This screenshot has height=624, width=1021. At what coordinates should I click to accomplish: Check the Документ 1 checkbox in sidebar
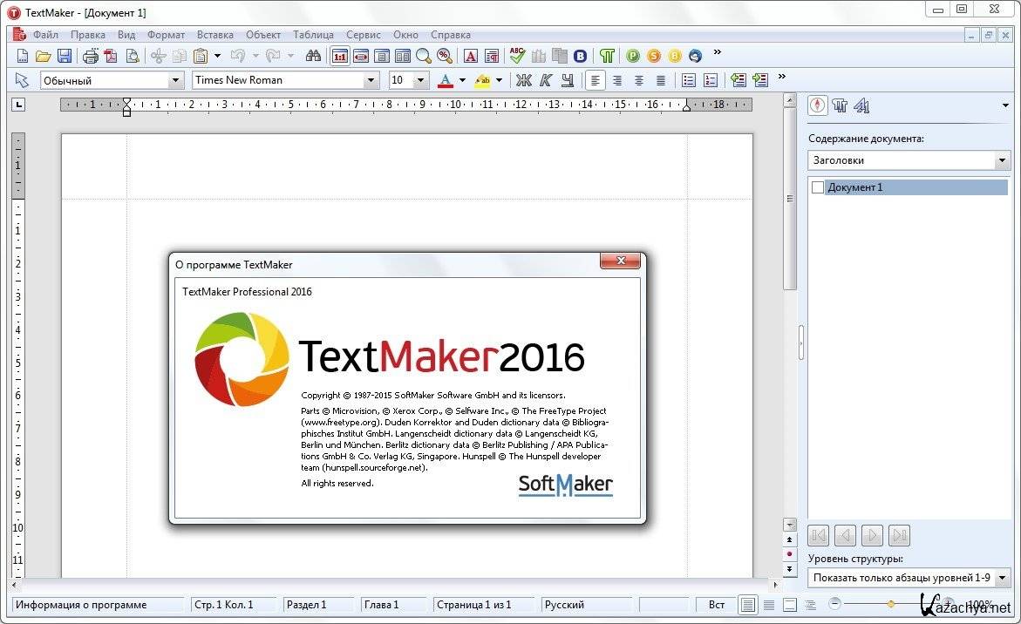click(817, 187)
